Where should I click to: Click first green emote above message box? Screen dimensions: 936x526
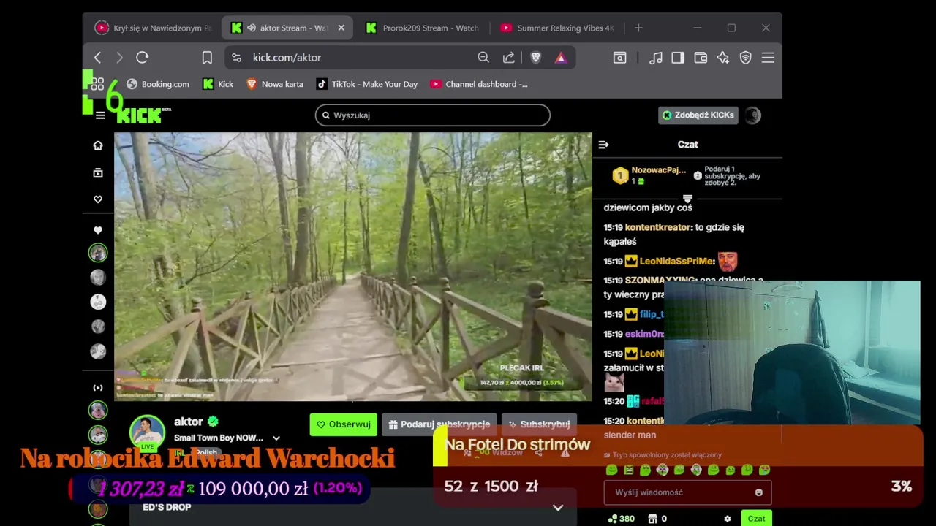612,470
